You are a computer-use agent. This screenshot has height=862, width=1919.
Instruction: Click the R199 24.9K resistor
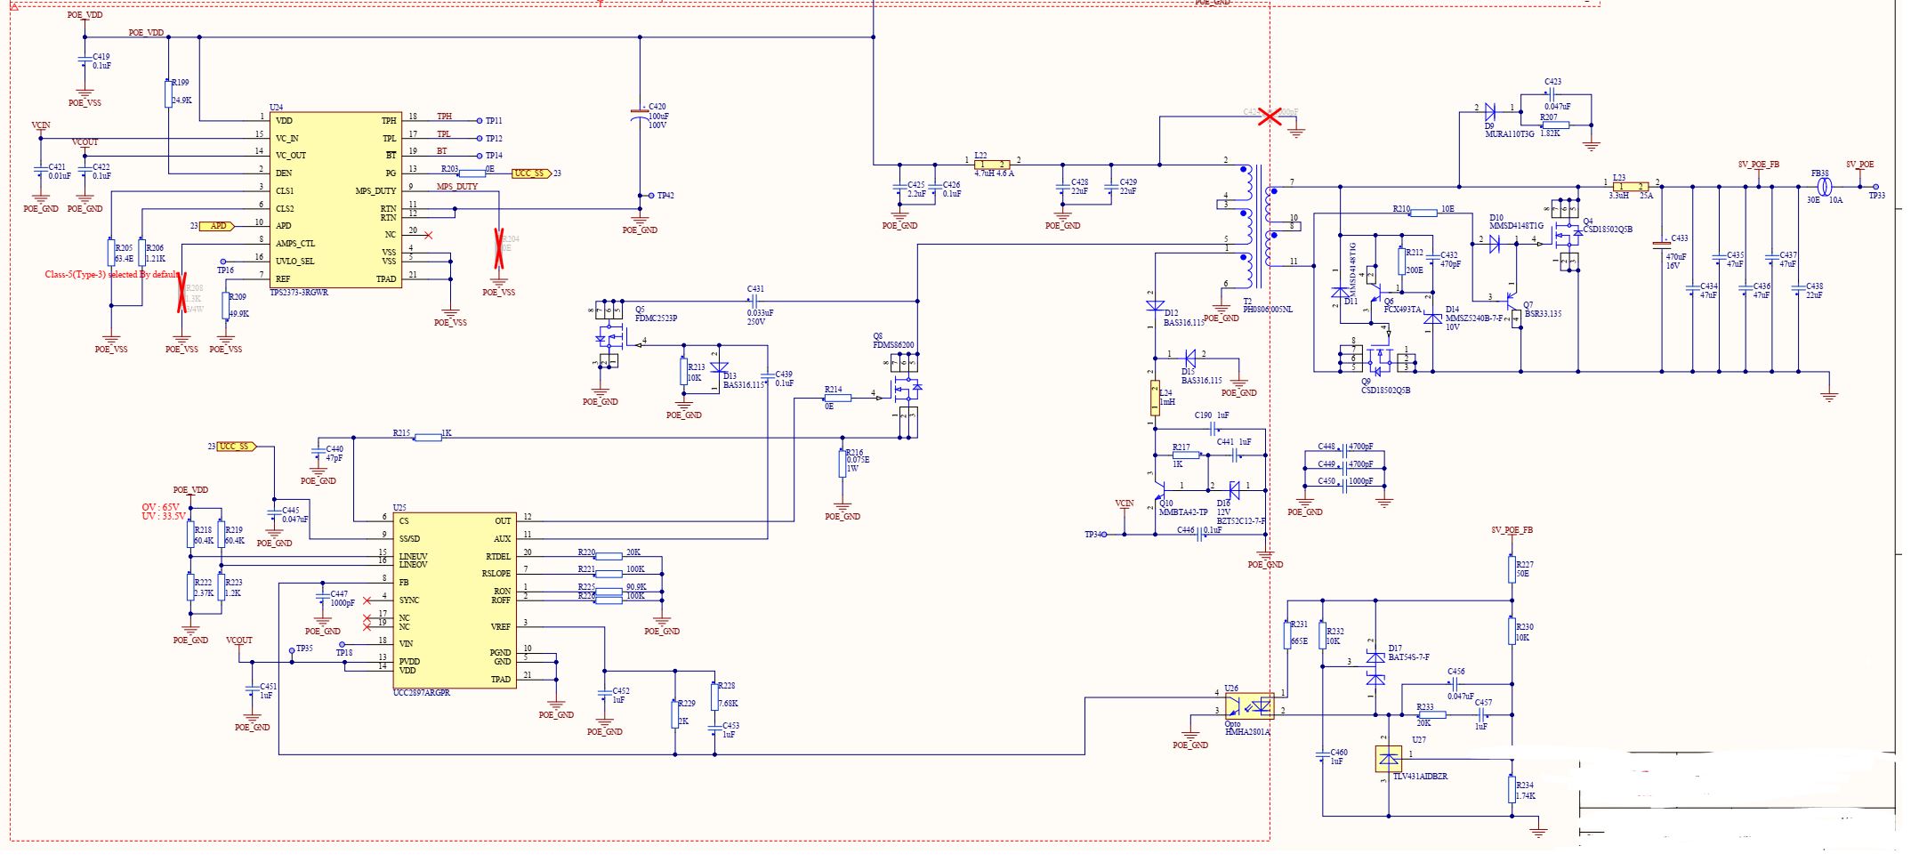coord(168,93)
